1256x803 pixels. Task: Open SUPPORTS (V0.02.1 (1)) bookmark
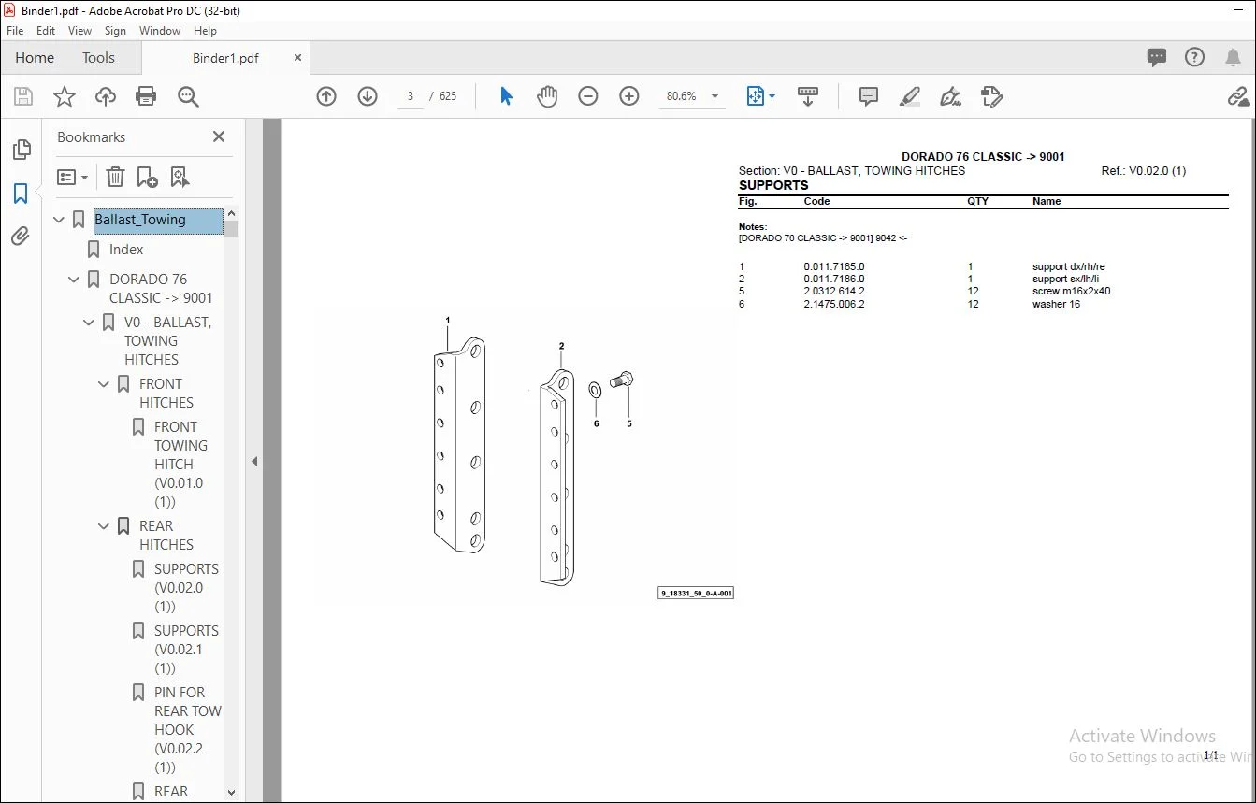pos(186,650)
